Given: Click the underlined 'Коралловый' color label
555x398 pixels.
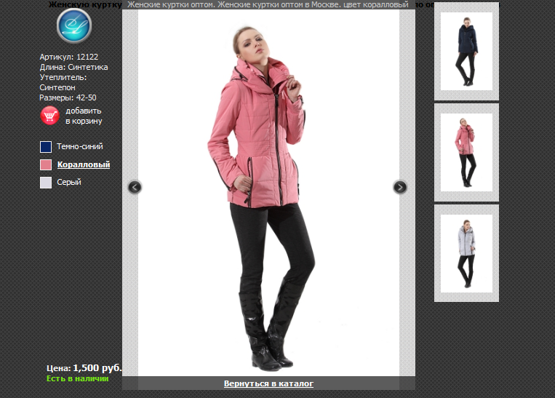Looking at the screenshot, I should [x=84, y=164].
